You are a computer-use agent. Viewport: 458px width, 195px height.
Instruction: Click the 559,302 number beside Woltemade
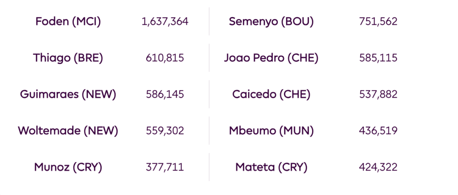[165, 131]
